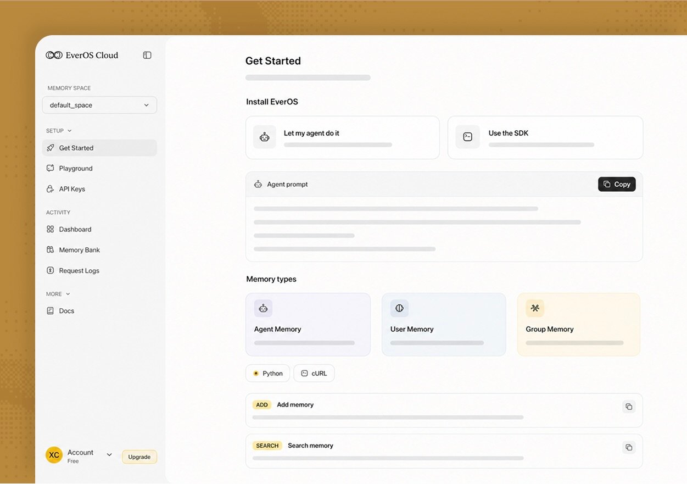Click the Group Memory icon
Image resolution: width=687 pixels, height=484 pixels.
coord(535,308)
